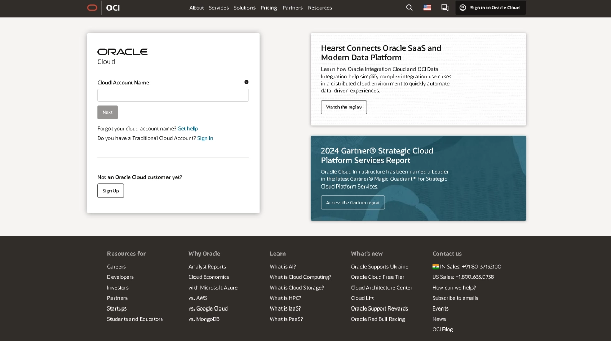The width and height of the screenshot is (611, 341).
Task: Click the OCI label in header
Action: point(113,8)
